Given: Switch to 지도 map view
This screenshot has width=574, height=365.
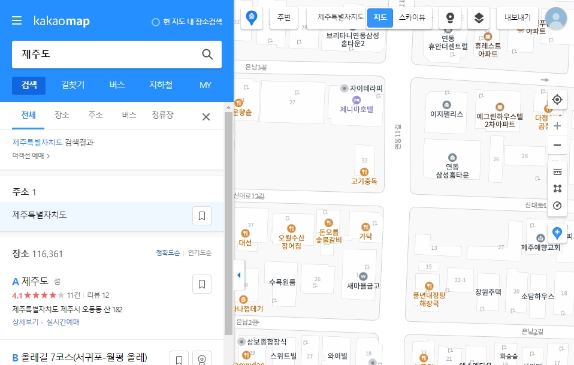Looking at the screenshot, I should point(380,17).
